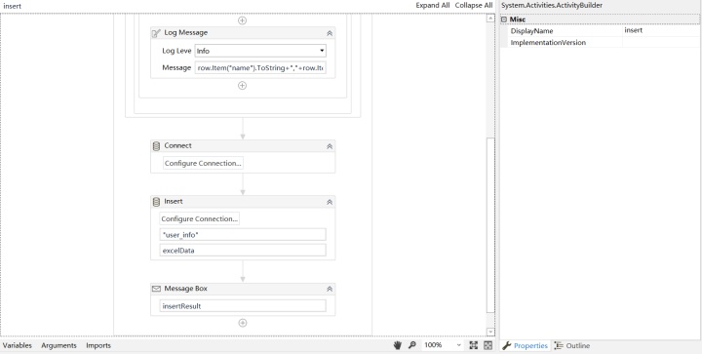Screen dimensions: 702x354
Task: Open the Arguments panel
Action: click(58, 345)
